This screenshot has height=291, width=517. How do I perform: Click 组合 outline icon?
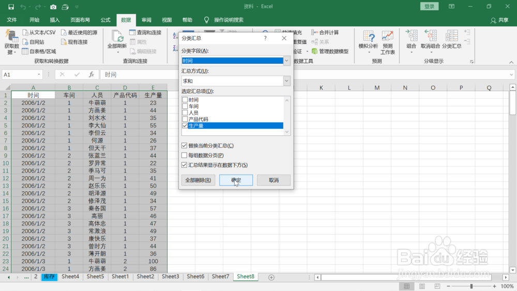pyautogui.click(x=411, y=42)
